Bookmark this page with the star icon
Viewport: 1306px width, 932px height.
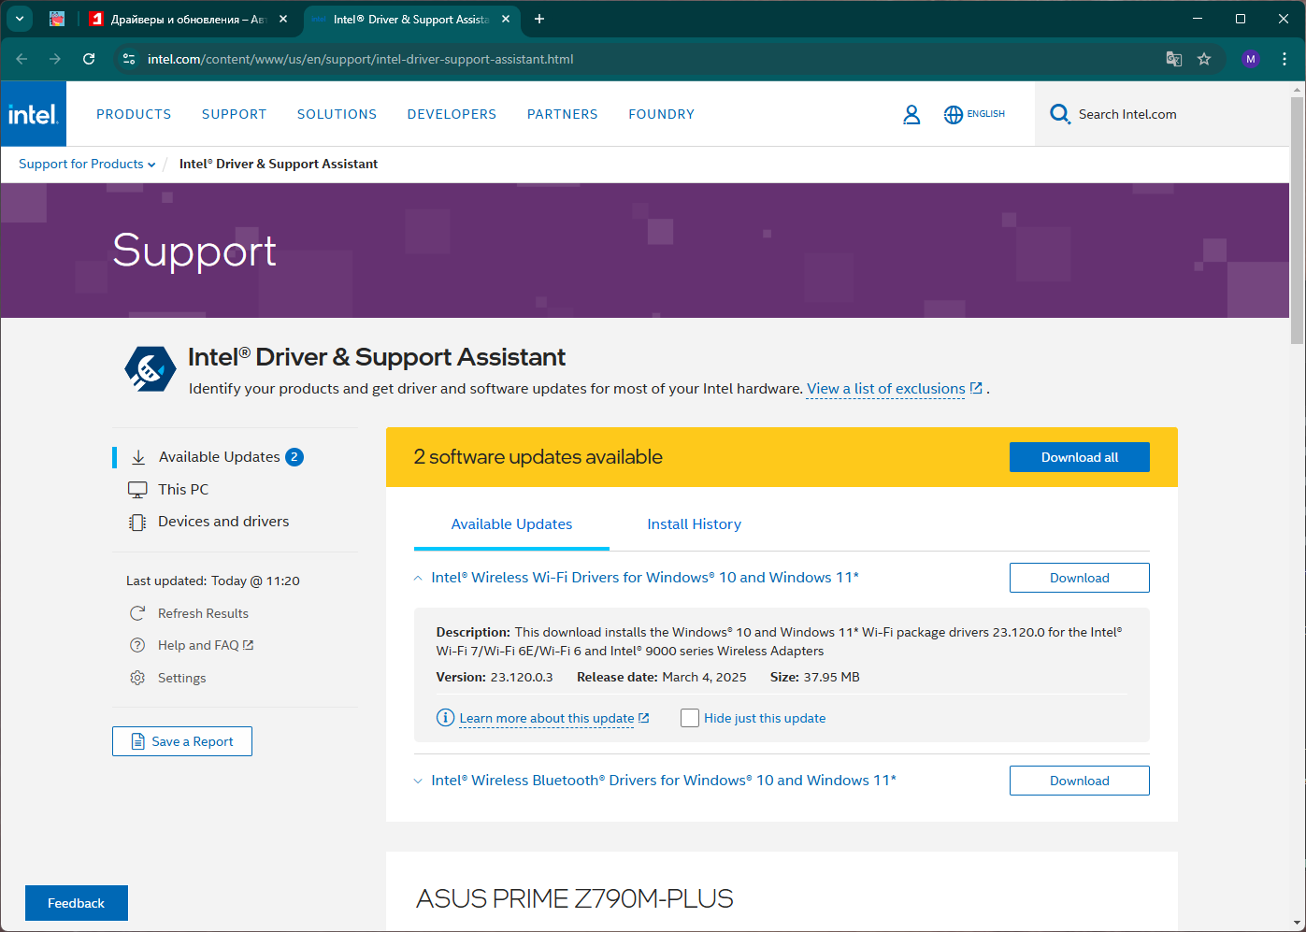(x=1204, y=59)
